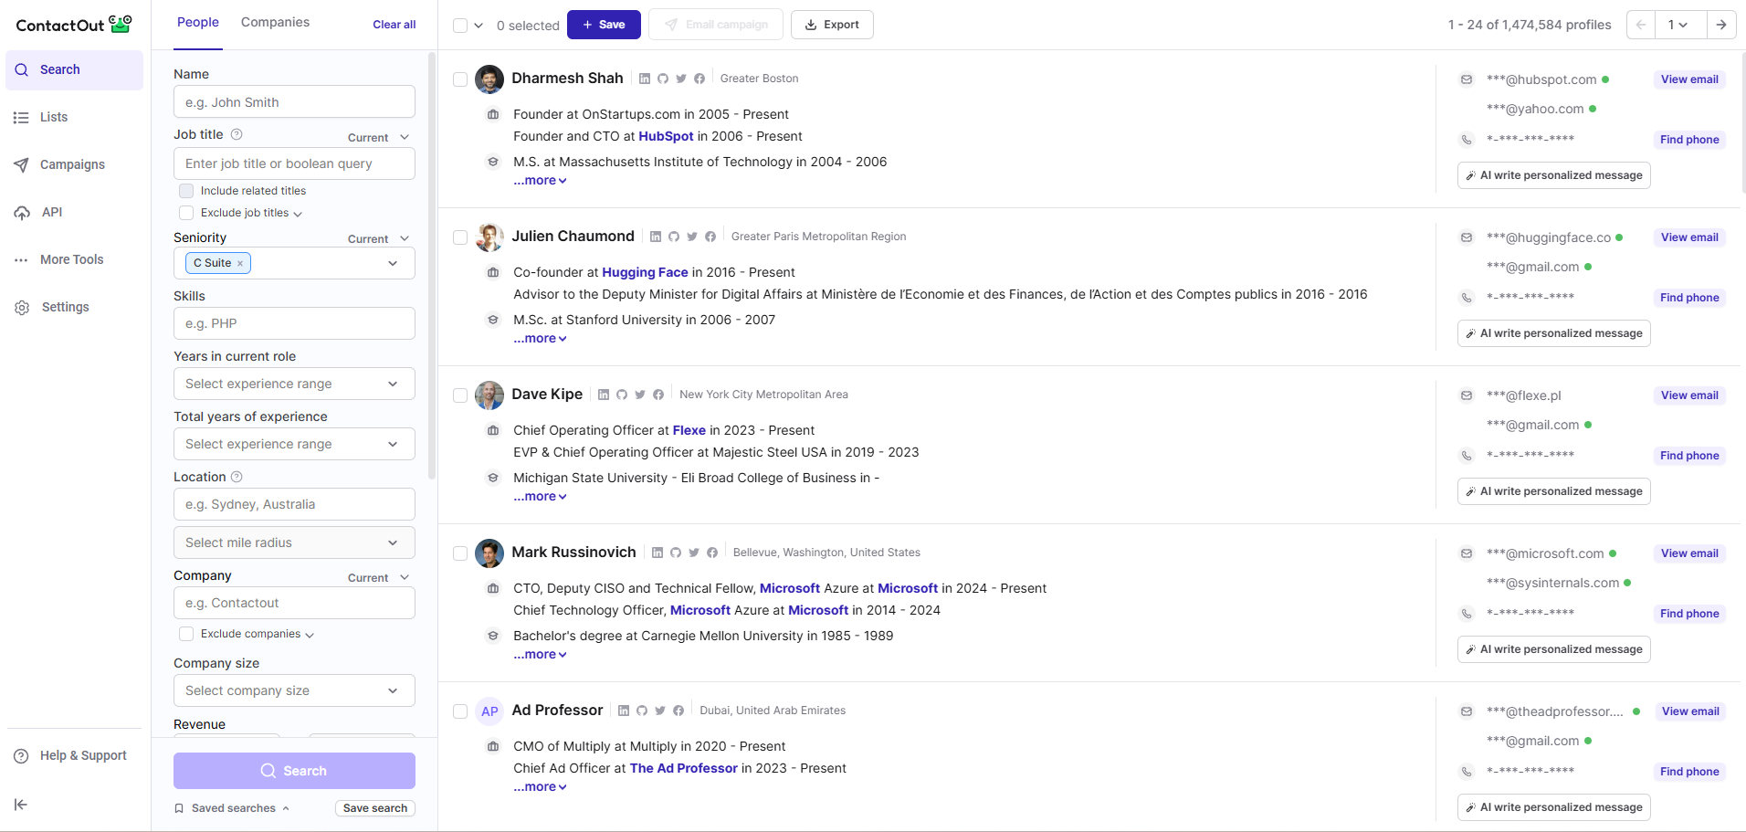Go to next results page arrow
Screen dimensions: 1746x832
click(x=1721, y=25)
